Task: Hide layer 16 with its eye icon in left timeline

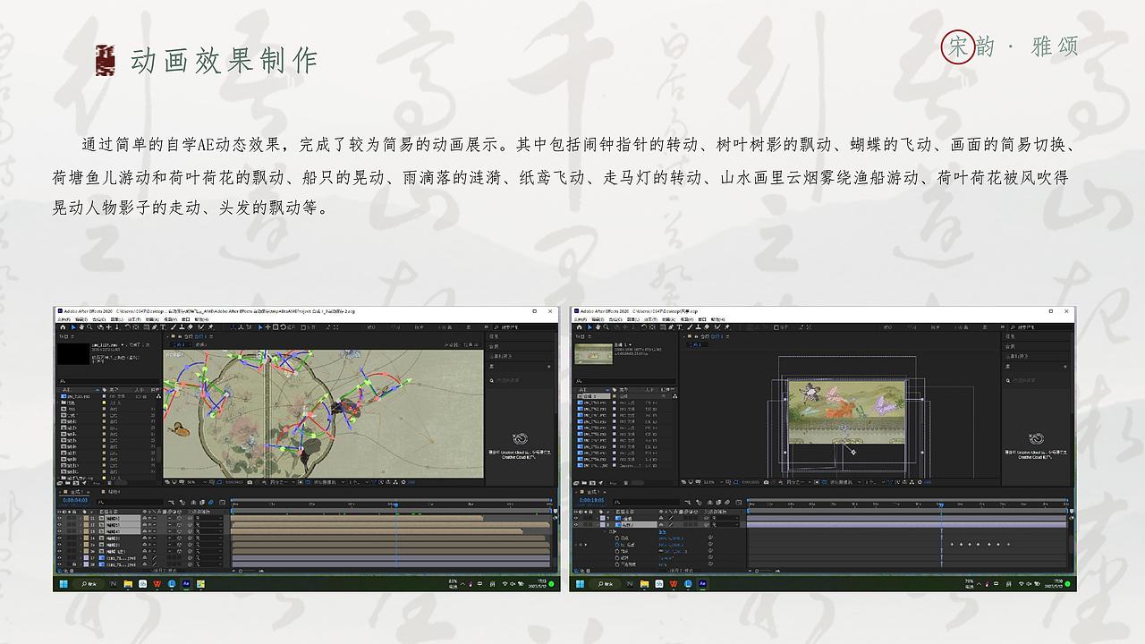Action: click(59, 551)
